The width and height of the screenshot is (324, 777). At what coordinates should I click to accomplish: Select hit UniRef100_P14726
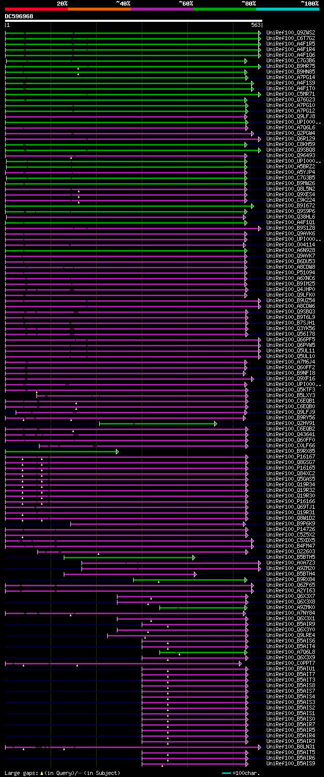291,529
